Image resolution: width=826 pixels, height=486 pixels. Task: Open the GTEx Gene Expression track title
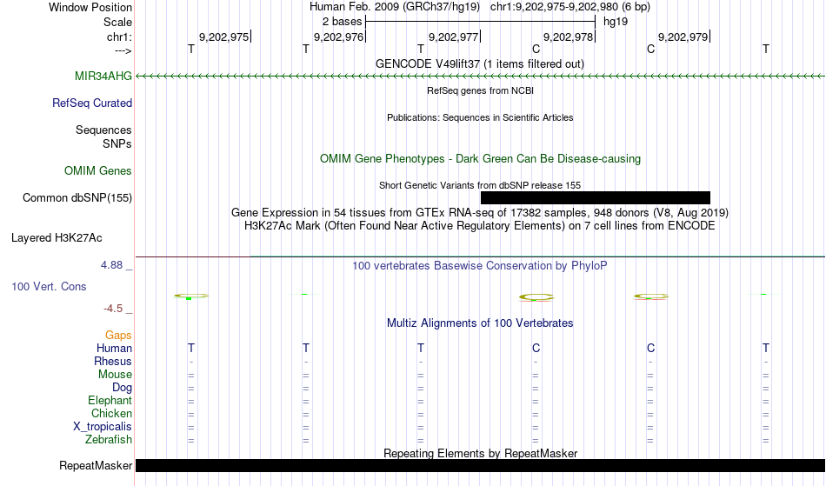coord(480,212)
